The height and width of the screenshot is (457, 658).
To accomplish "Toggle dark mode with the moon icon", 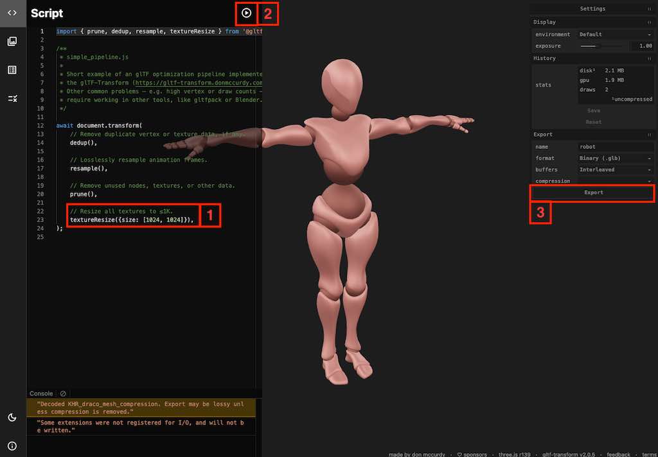I will [12, 417].
